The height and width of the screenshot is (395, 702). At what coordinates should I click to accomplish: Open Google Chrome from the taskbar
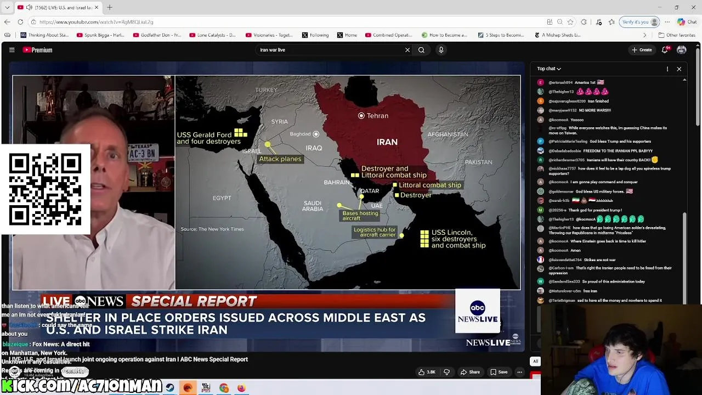pos(224,388)
